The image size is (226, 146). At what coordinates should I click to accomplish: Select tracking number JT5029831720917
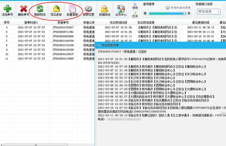(x=63, y=27)
